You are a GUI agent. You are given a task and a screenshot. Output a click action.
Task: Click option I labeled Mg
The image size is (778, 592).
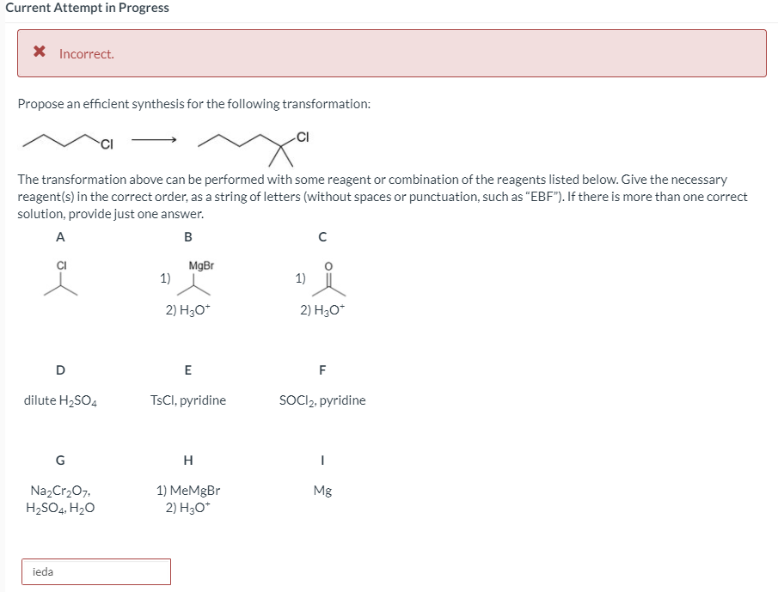(322, 492)
